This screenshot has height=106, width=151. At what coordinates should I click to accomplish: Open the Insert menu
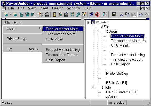(44, 8)
